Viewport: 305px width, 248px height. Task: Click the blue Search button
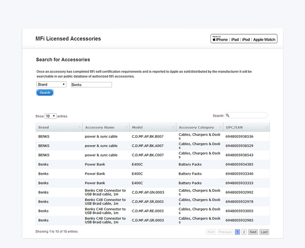point(45,93)
